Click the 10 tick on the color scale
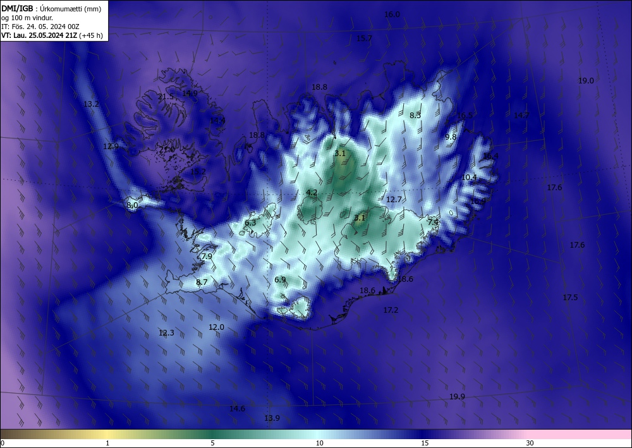This screenshot has height=448, width=632. 320,443
